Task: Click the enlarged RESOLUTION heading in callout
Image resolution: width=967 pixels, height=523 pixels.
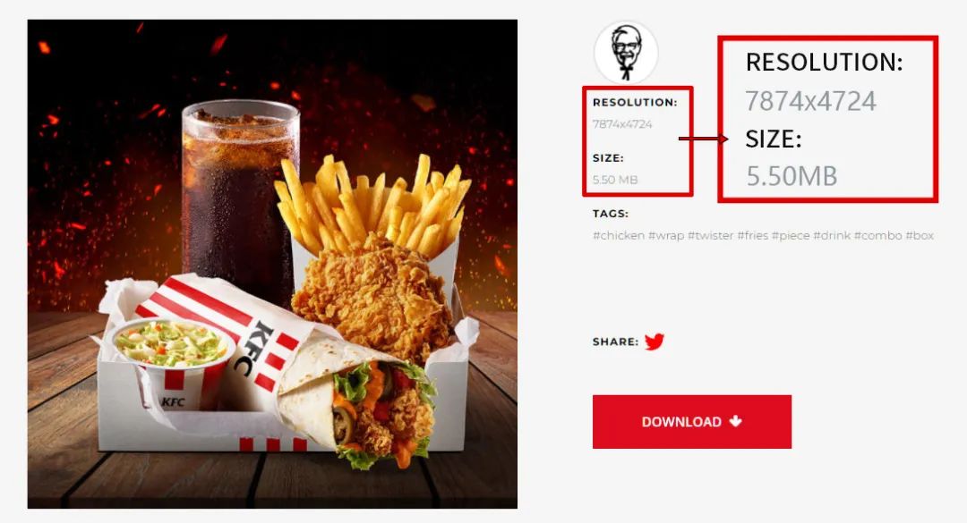Action: tap(824, 62)
